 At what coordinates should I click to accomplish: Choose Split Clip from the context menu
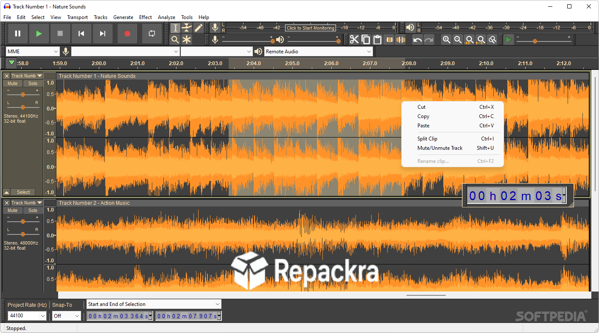[453, 139]
